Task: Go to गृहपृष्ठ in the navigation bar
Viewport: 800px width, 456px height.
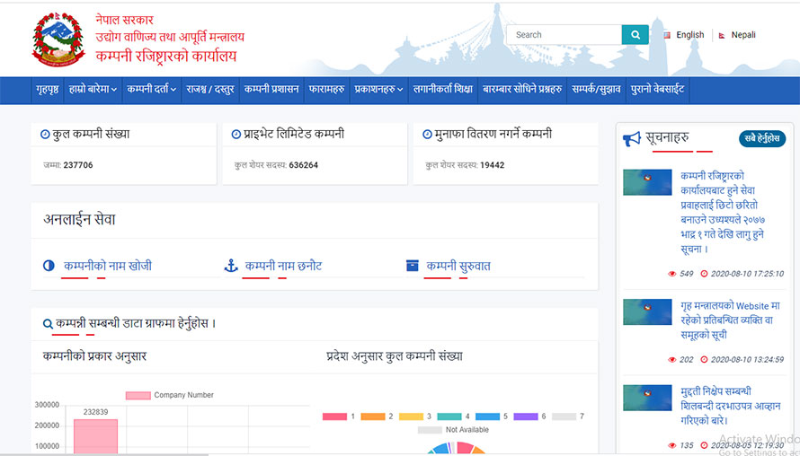Action: [x=49, y=90]
